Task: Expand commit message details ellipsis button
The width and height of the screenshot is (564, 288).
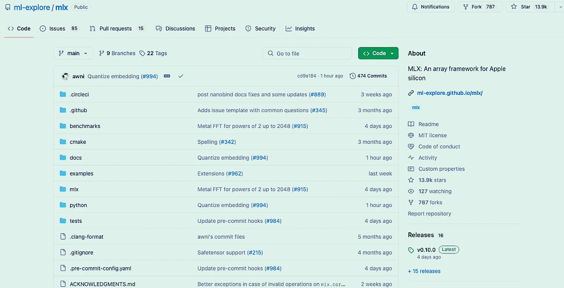Action: pyautogui.click(x=167, y=76)
